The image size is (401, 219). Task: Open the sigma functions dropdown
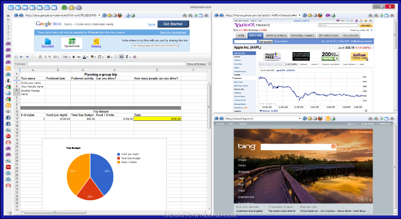(x=128, y=57)
